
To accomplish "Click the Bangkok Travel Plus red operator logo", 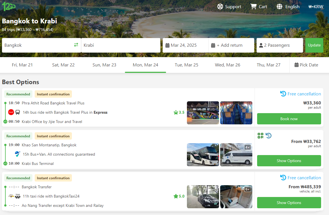I will point(11,112).
